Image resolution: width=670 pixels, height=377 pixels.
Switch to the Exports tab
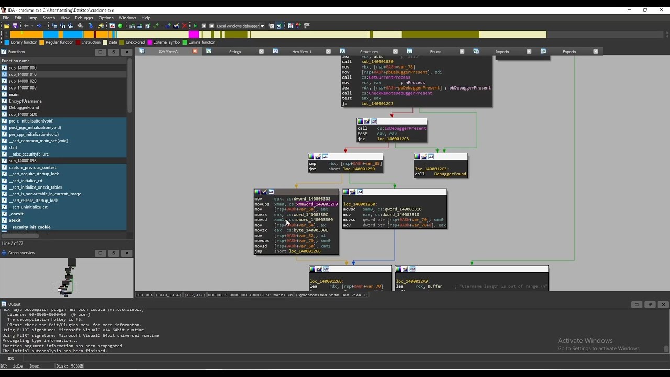[x=569, y=52]
